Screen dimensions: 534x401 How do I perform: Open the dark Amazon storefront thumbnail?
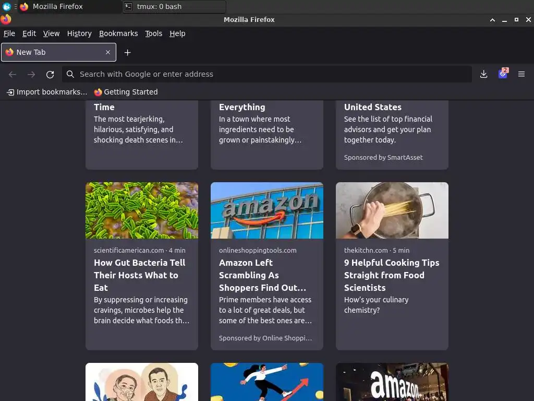(392, 382)
